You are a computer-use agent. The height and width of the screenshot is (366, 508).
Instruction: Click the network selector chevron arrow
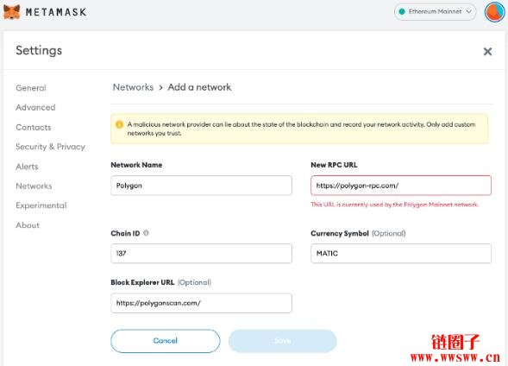[468, 12]
